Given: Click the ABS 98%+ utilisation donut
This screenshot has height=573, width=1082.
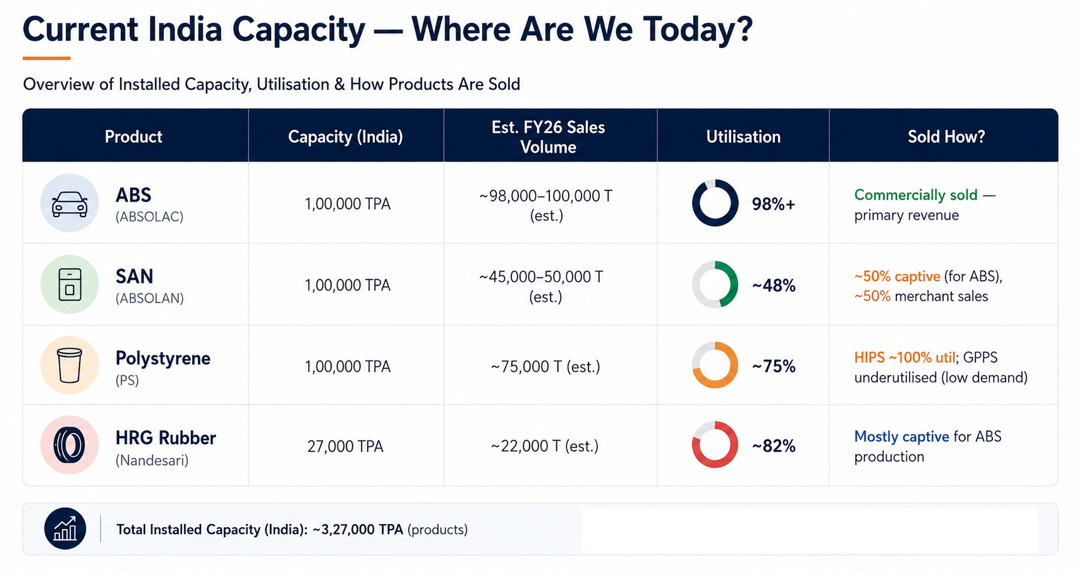Looking at the screenshot, I should click(x=715, y=203).
